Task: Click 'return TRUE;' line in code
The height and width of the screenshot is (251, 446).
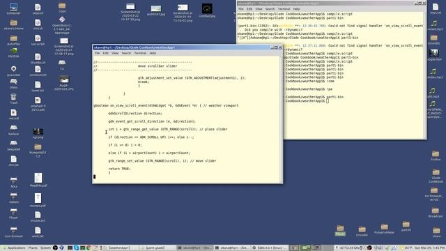Action: 119,169
